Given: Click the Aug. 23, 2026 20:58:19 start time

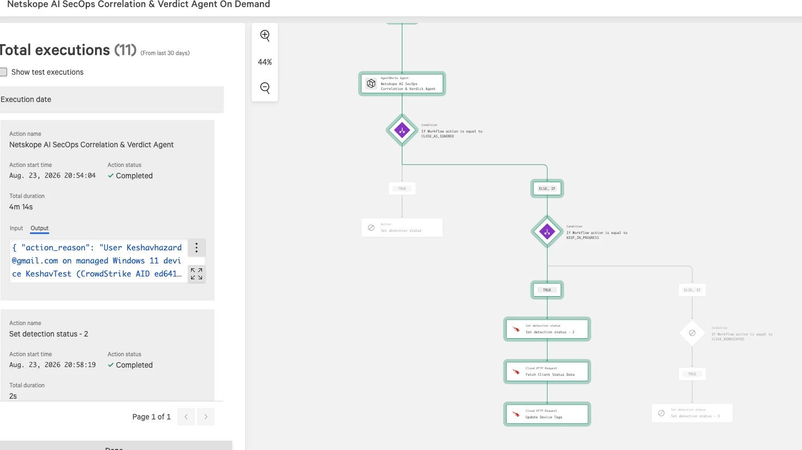Looking at the screenshot, I should coord(52,365).
